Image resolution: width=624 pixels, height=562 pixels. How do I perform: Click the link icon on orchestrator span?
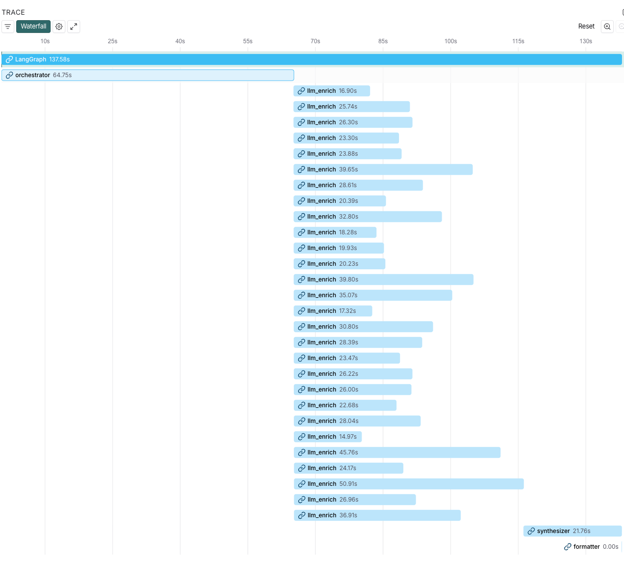tap(9, 75)
